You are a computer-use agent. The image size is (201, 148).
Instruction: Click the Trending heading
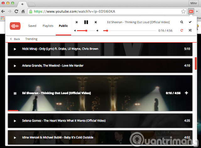(31, 39)
